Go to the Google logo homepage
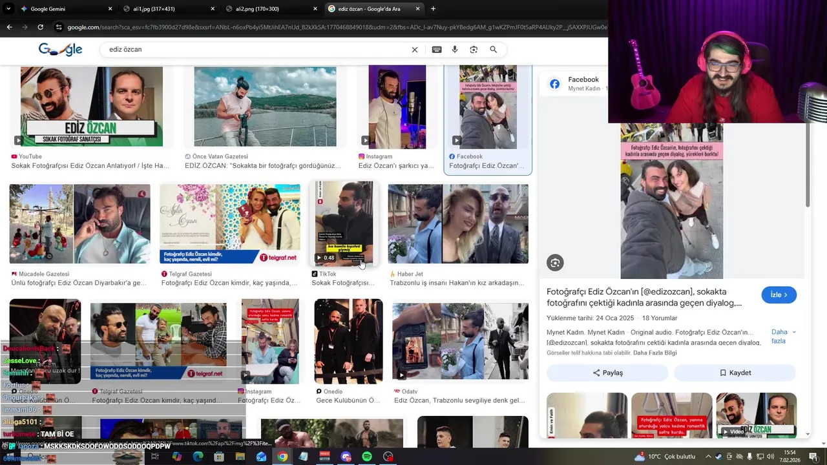The image size is (827, 465). 61,50
